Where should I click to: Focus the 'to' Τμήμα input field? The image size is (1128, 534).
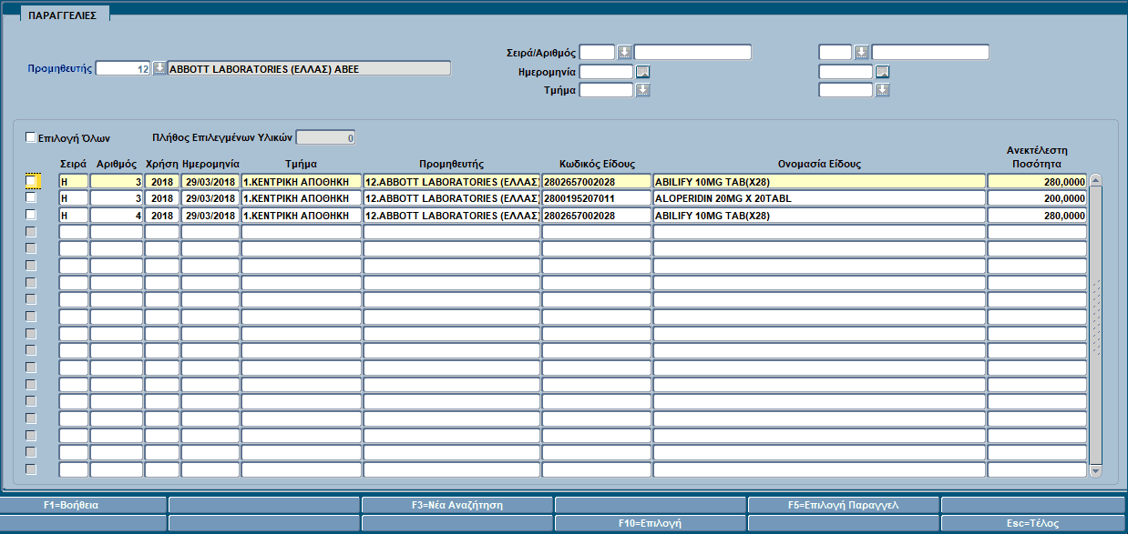[x=846, y=90]
